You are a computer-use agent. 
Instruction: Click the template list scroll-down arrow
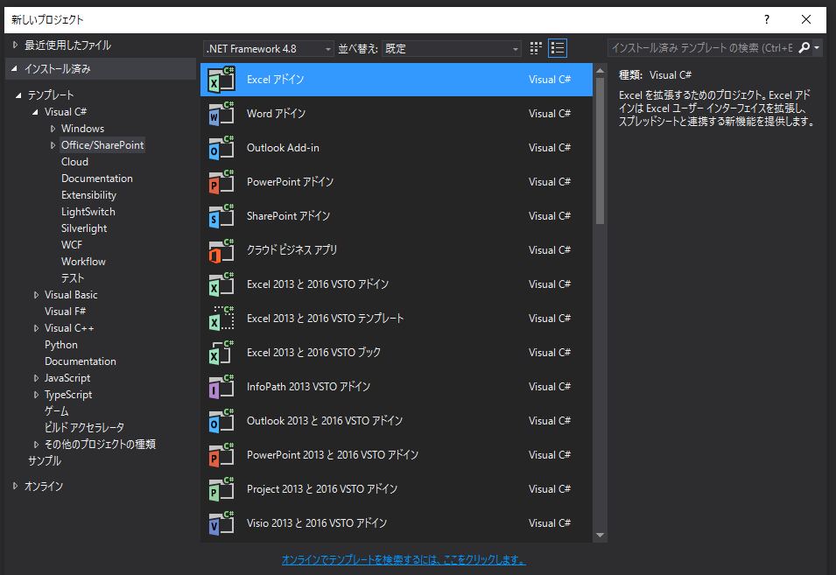[x=600, y=535]
